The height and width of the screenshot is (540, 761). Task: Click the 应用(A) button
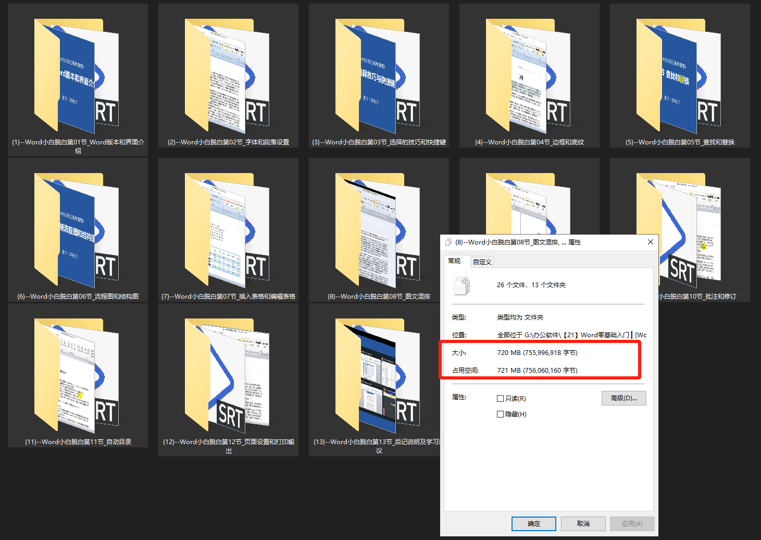click(x=632, y=523)
